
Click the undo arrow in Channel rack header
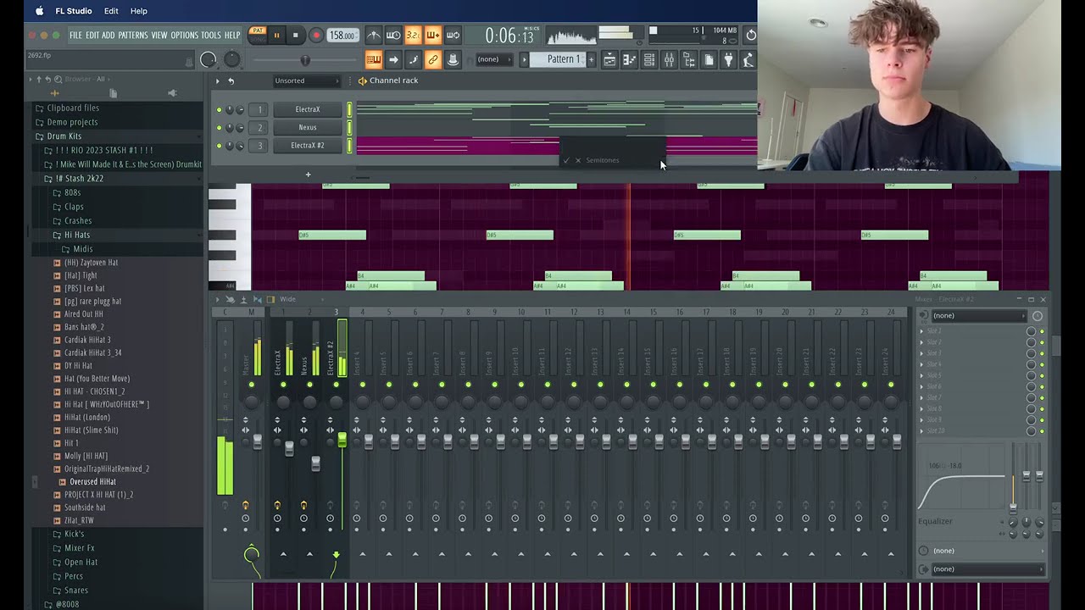pos(231,80)
